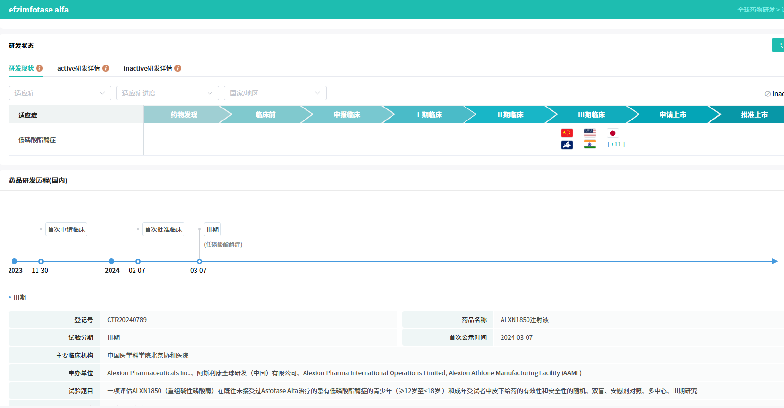
Task: Click info icon beside inactive研发详情
Action: (x=178, y=68)
